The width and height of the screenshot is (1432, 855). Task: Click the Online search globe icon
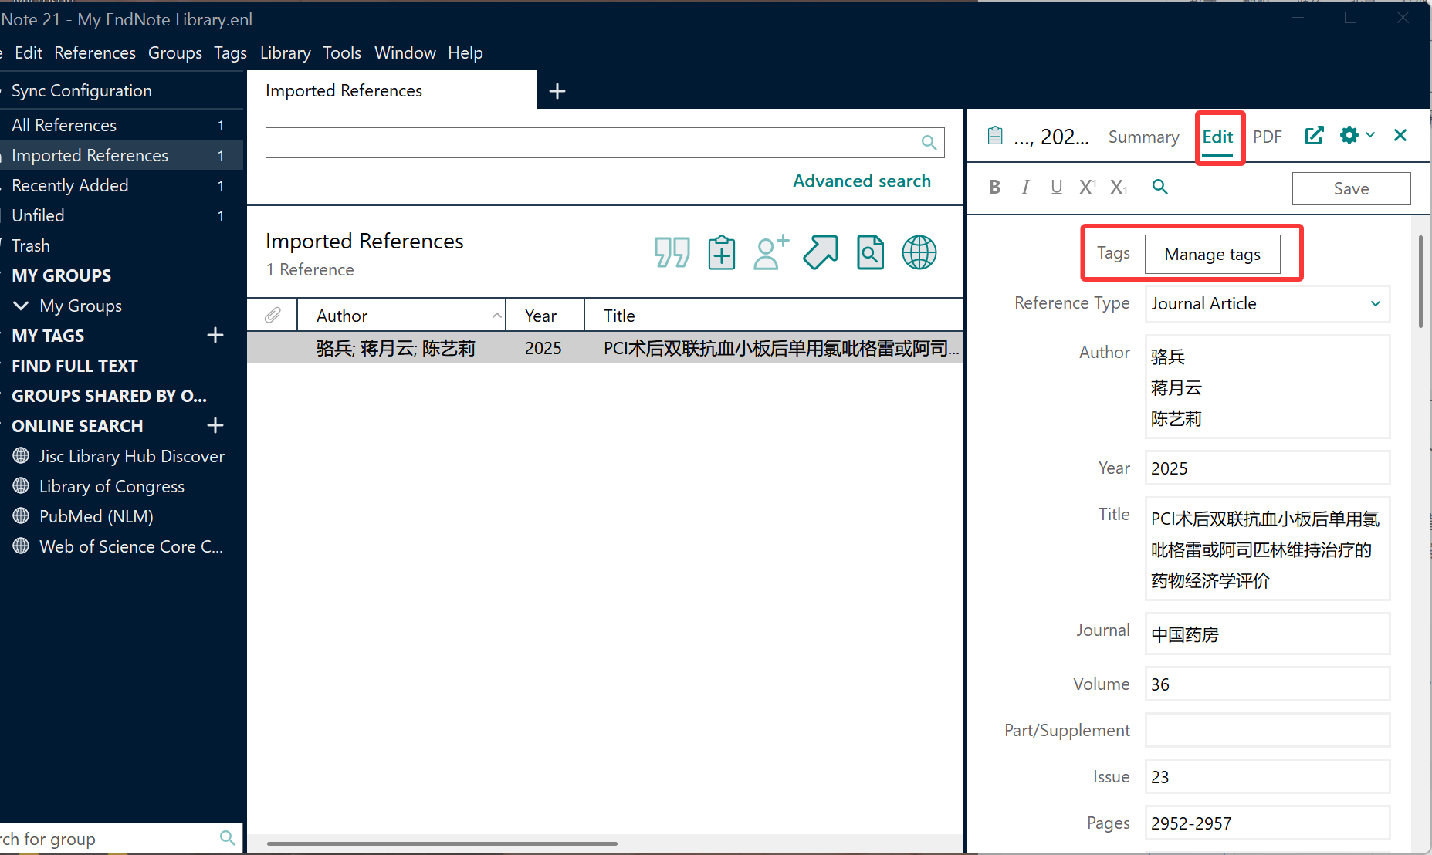coord(919,252)
